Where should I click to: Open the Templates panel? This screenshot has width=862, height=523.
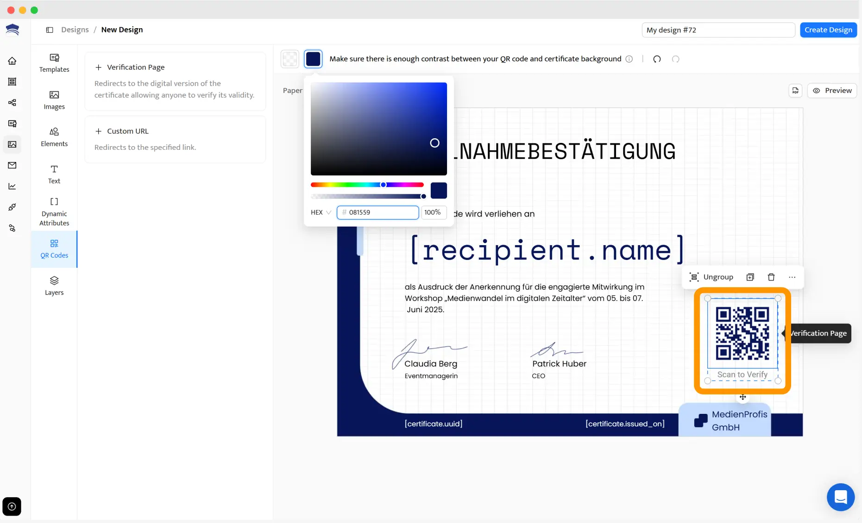54,63
